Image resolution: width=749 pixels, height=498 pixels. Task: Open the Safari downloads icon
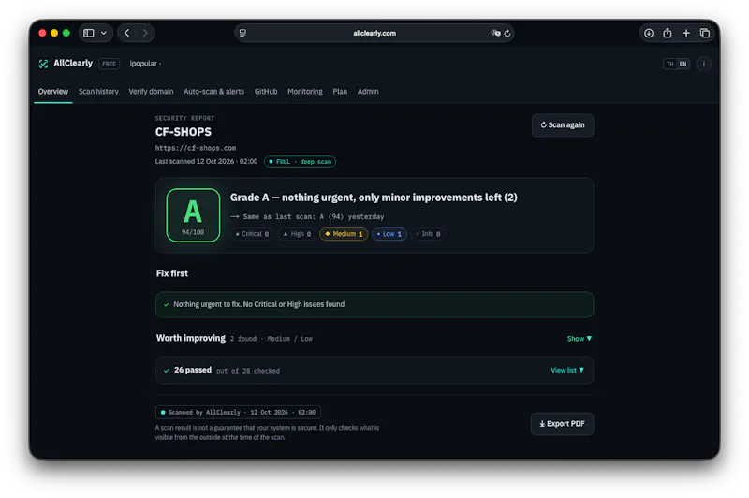(649, 33)
